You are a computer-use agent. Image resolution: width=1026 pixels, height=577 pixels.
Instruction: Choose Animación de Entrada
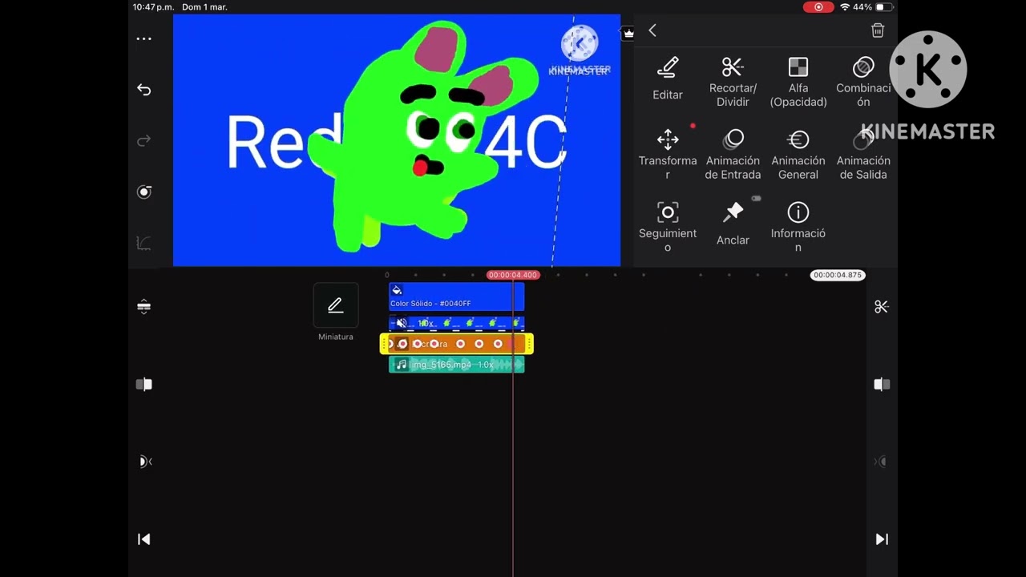point(733,154)
